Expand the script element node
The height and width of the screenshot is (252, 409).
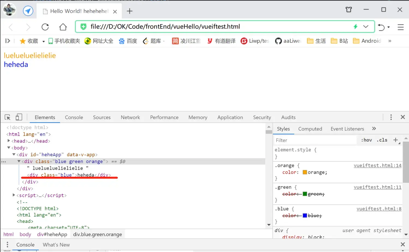14,195
